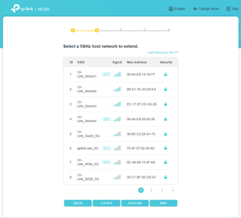
Task: Go to page 3 of network list
Action: click(x=162, y=190)
